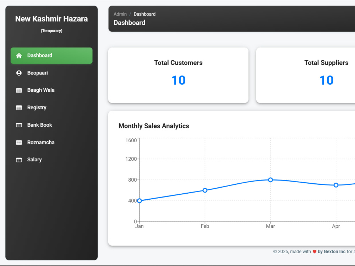Click the Dashboard home icon in sidebar
Image resolution: width=355 pixels, height=266 pixels.
[19, 56]
